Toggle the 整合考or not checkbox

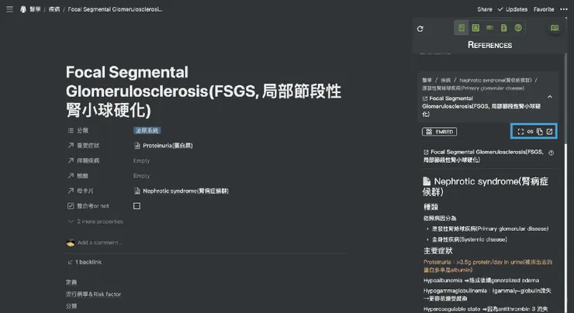tap(137, 206)
